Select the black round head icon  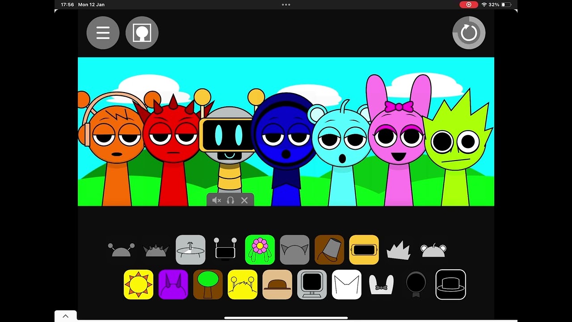tap(416, 284)
